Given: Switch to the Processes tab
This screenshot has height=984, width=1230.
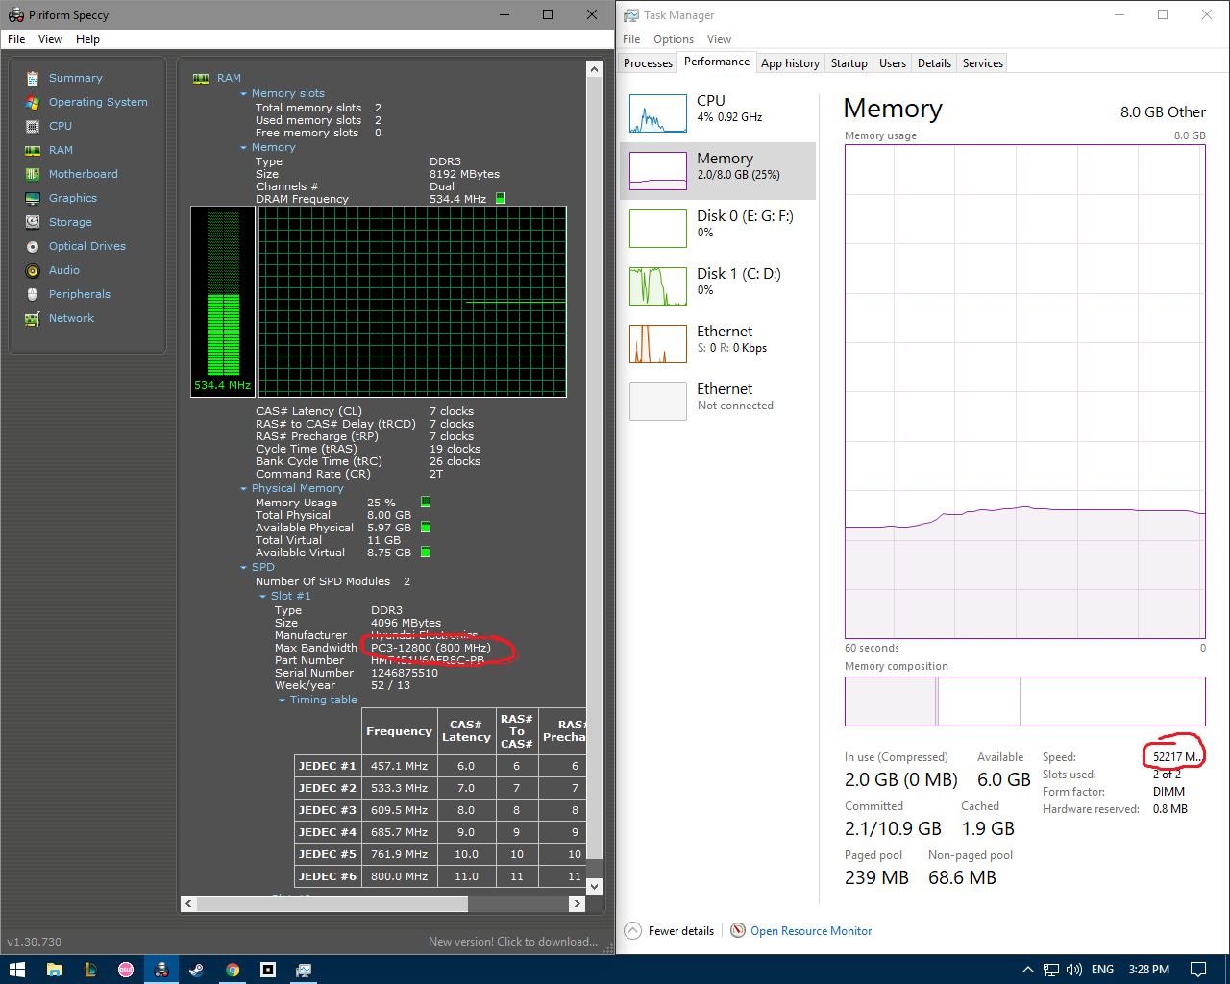Looking at the screenshot, I should [x=648, y=63].
